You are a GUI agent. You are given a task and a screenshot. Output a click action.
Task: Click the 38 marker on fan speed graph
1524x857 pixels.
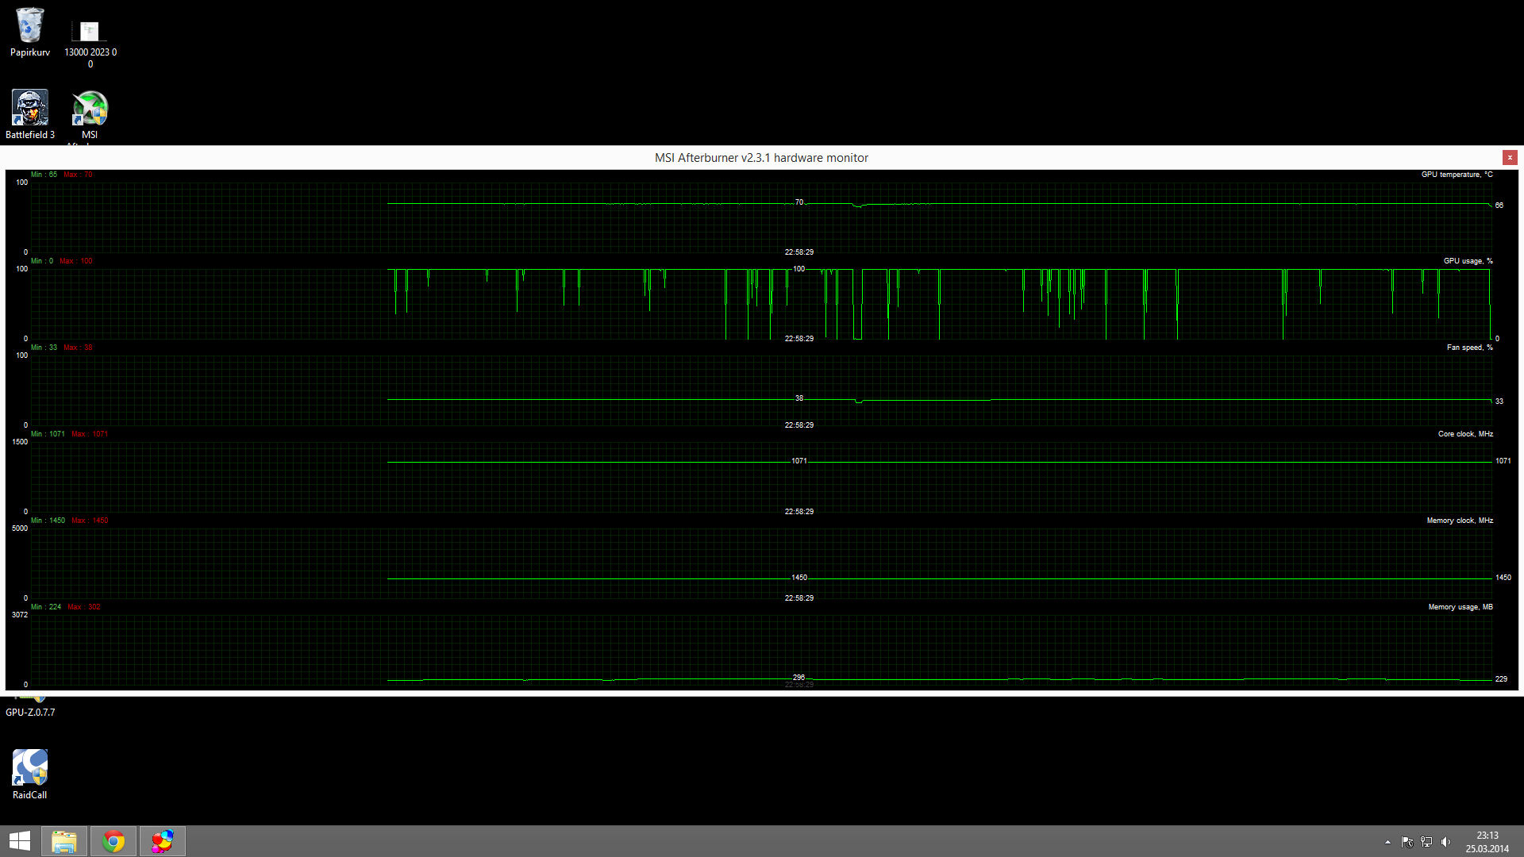(x=799, y=398)
